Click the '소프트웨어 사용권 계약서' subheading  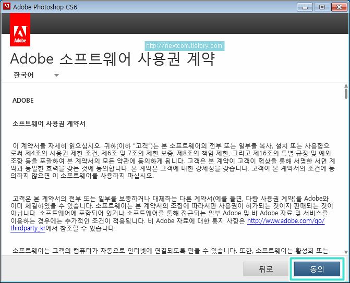(49, 124)
